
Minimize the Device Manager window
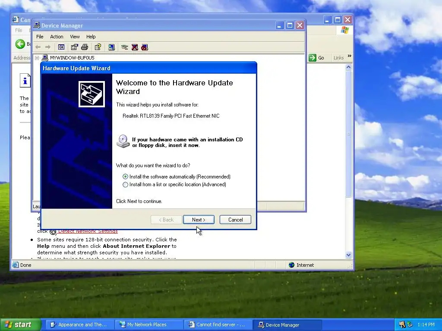[x=279, y=25]
